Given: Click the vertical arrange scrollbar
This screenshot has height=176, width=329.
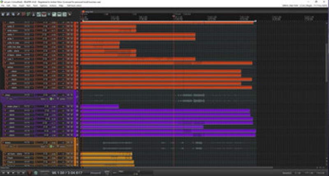Looking at the screenshot, I should tap(327, 63).
